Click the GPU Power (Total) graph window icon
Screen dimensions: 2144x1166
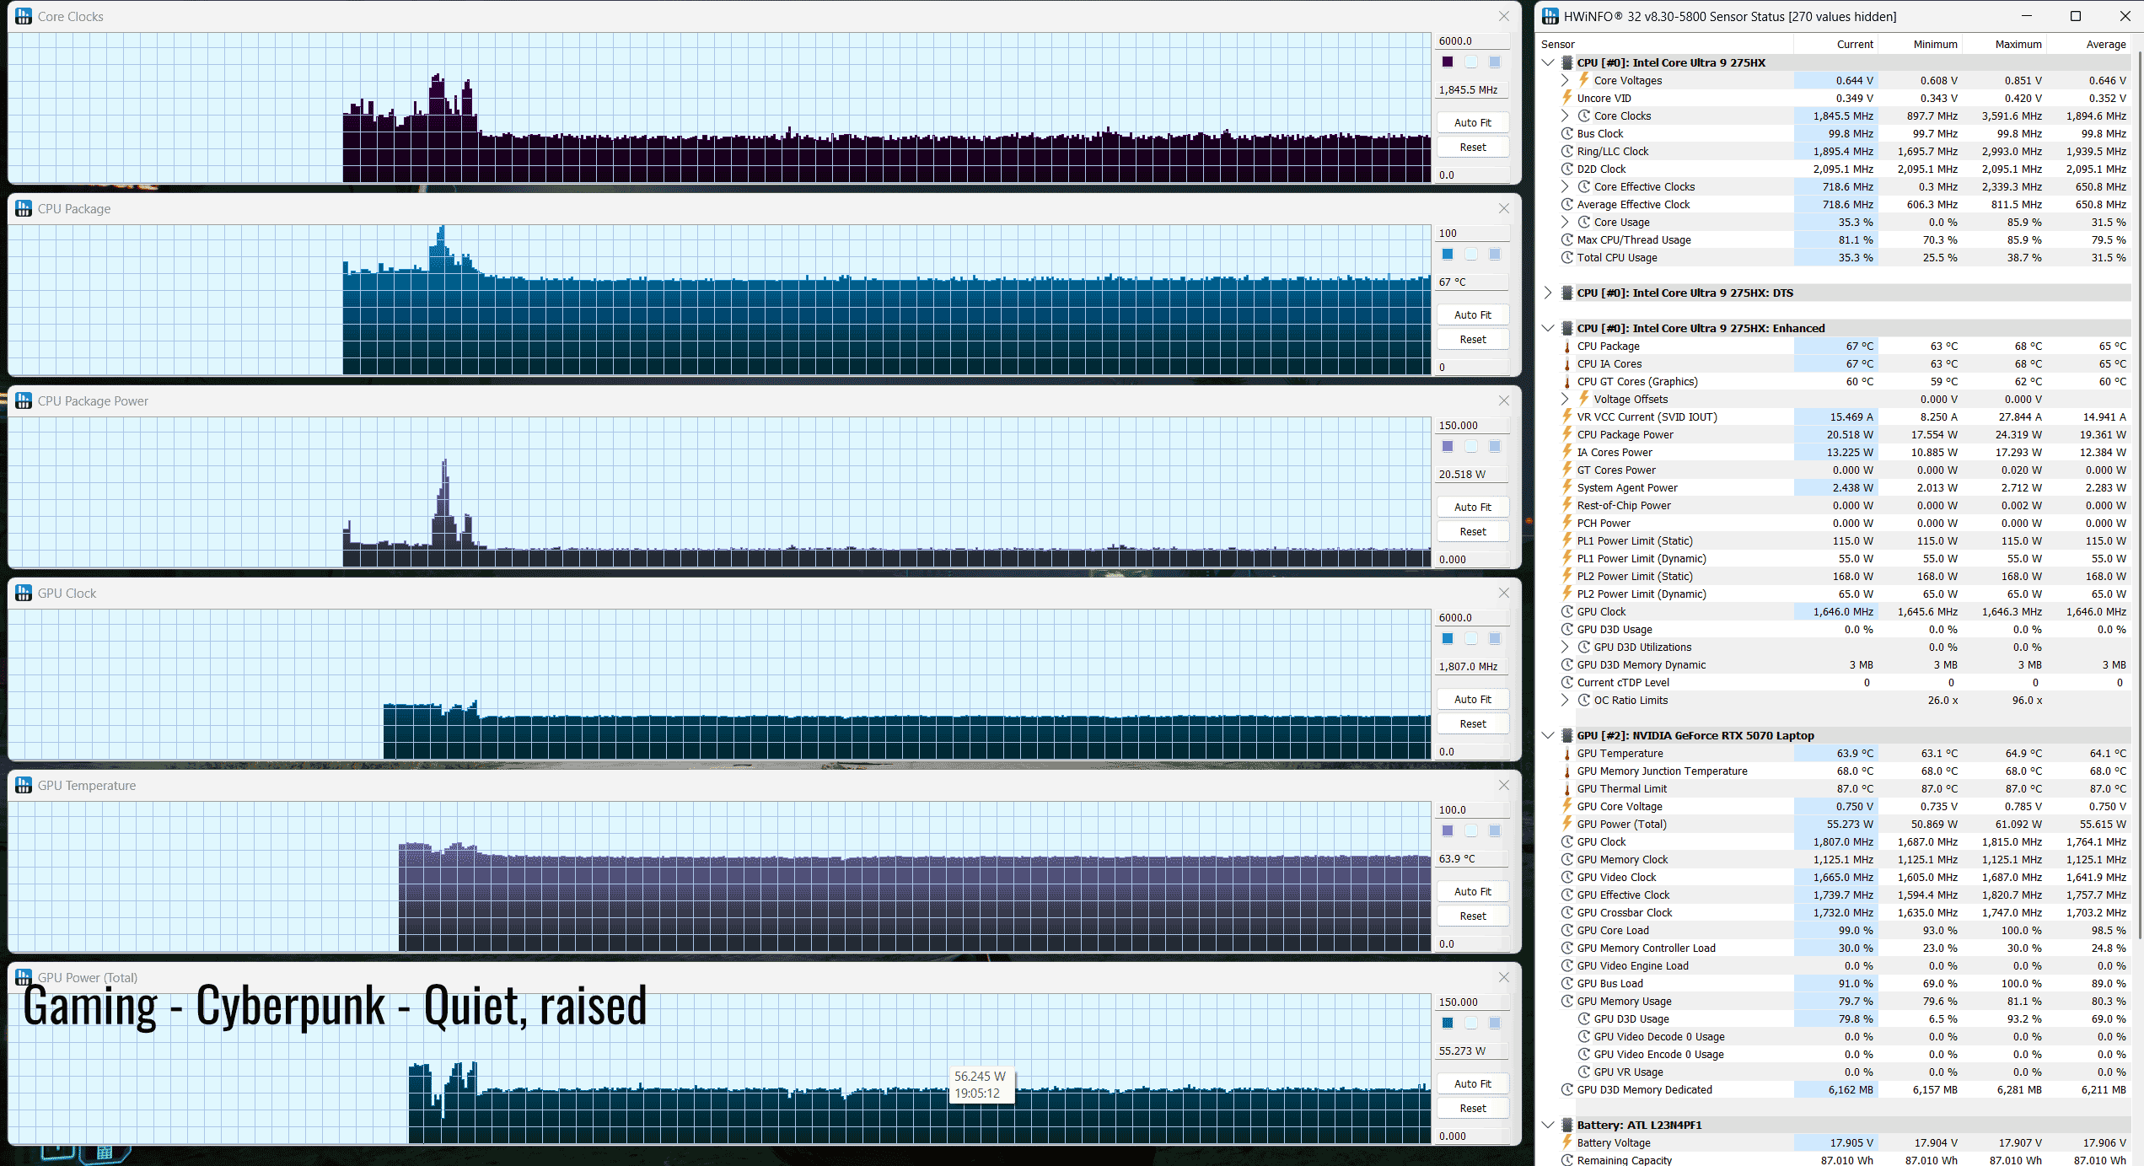(x=24, y=977)
